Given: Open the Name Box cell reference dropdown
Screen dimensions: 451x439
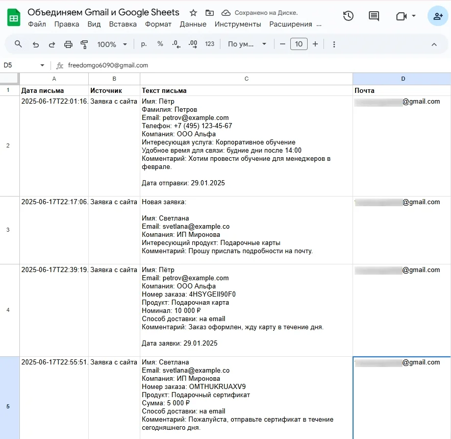Looking at the screenshot, I should click(x=42, y=65).
